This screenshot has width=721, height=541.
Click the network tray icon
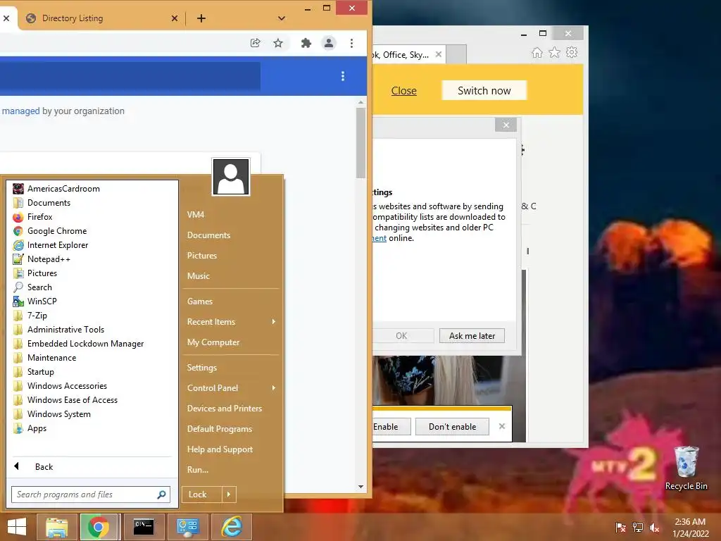coord(638,528)
